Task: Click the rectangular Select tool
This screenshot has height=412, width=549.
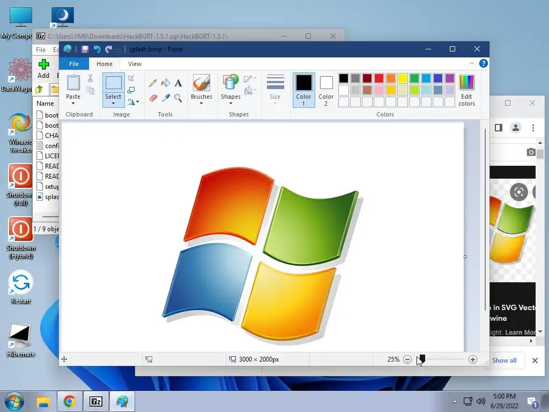Action: click(x=114, y=83)
